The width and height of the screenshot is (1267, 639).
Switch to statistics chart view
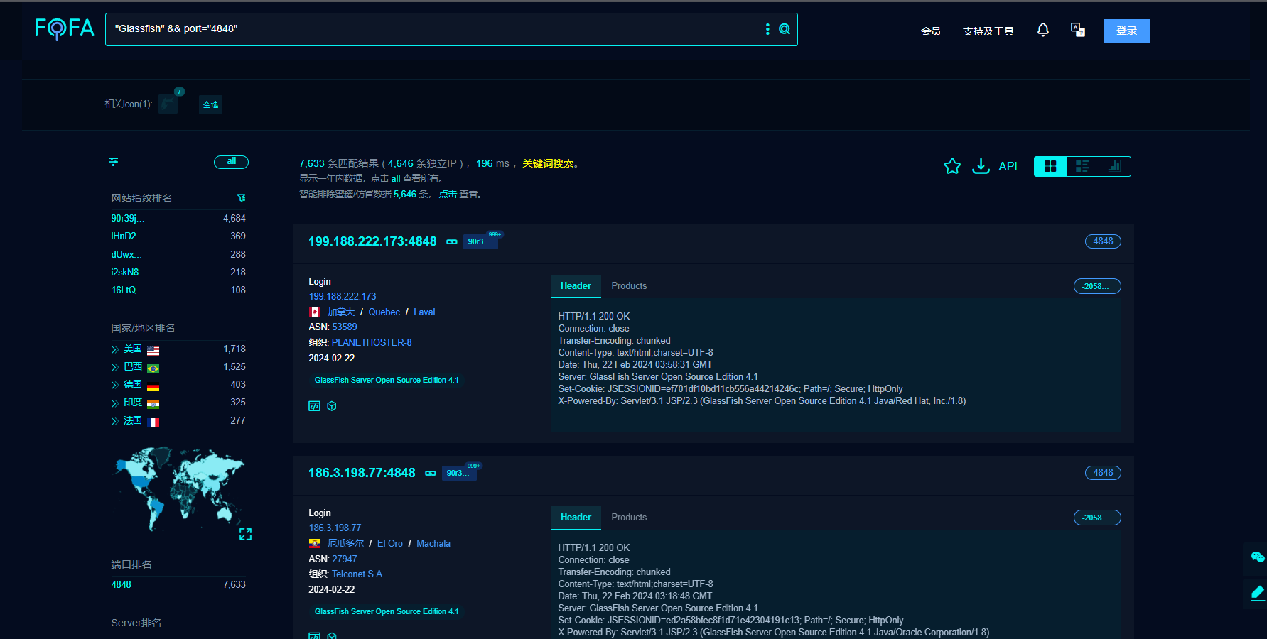1114,166
